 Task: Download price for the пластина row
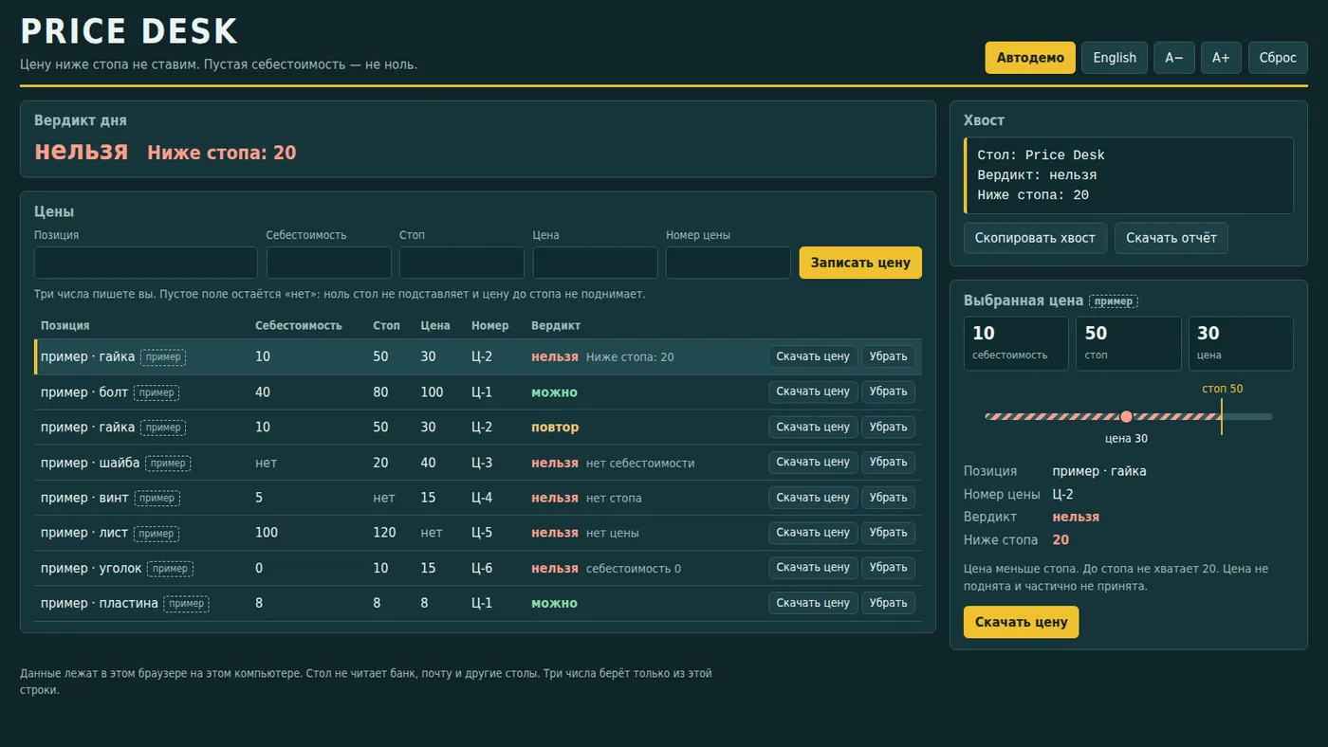[x=813, y=603]
